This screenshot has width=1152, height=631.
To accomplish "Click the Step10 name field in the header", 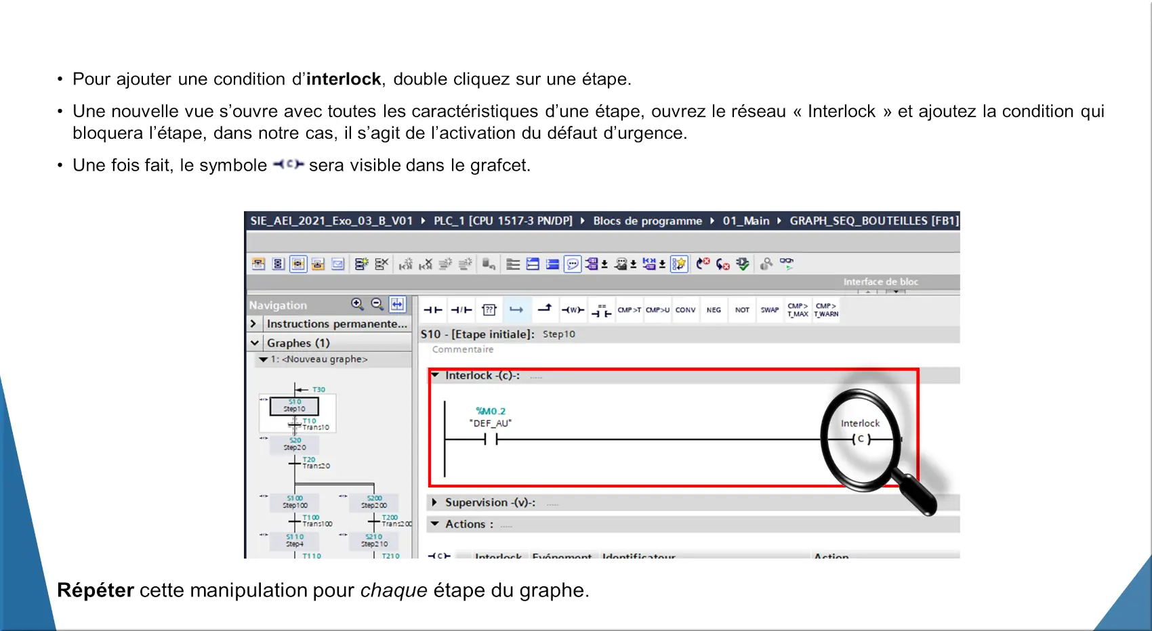I will pyautogui.click(x=559, y=334).
